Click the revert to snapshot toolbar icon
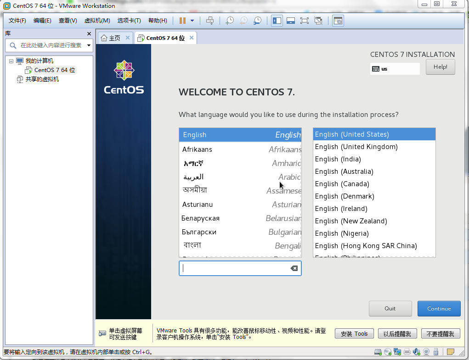Screen dimensions: 469x360 (244, 21)
